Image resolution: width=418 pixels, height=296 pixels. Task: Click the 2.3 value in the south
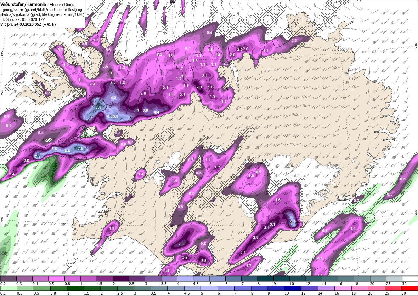point(181,244)
